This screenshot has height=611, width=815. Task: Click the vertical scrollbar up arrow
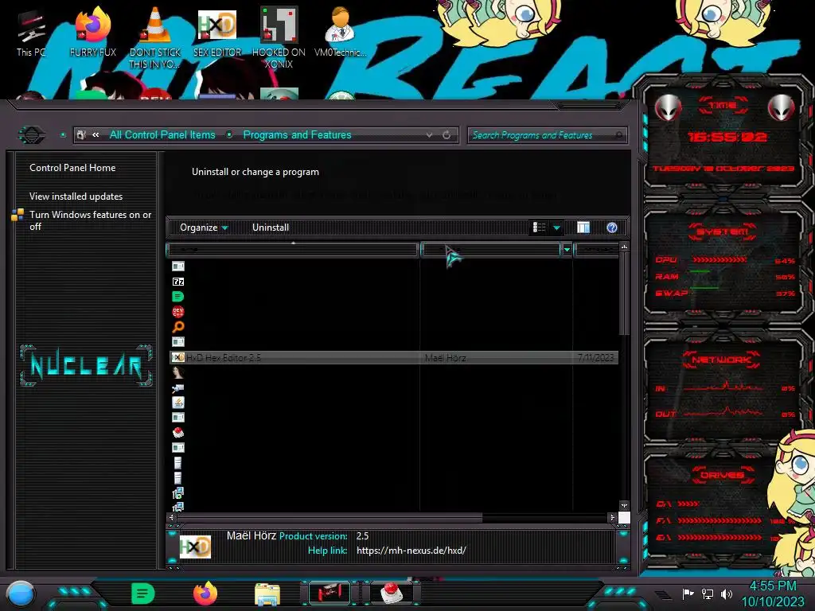pyautogui.click(x=624, y=247)
